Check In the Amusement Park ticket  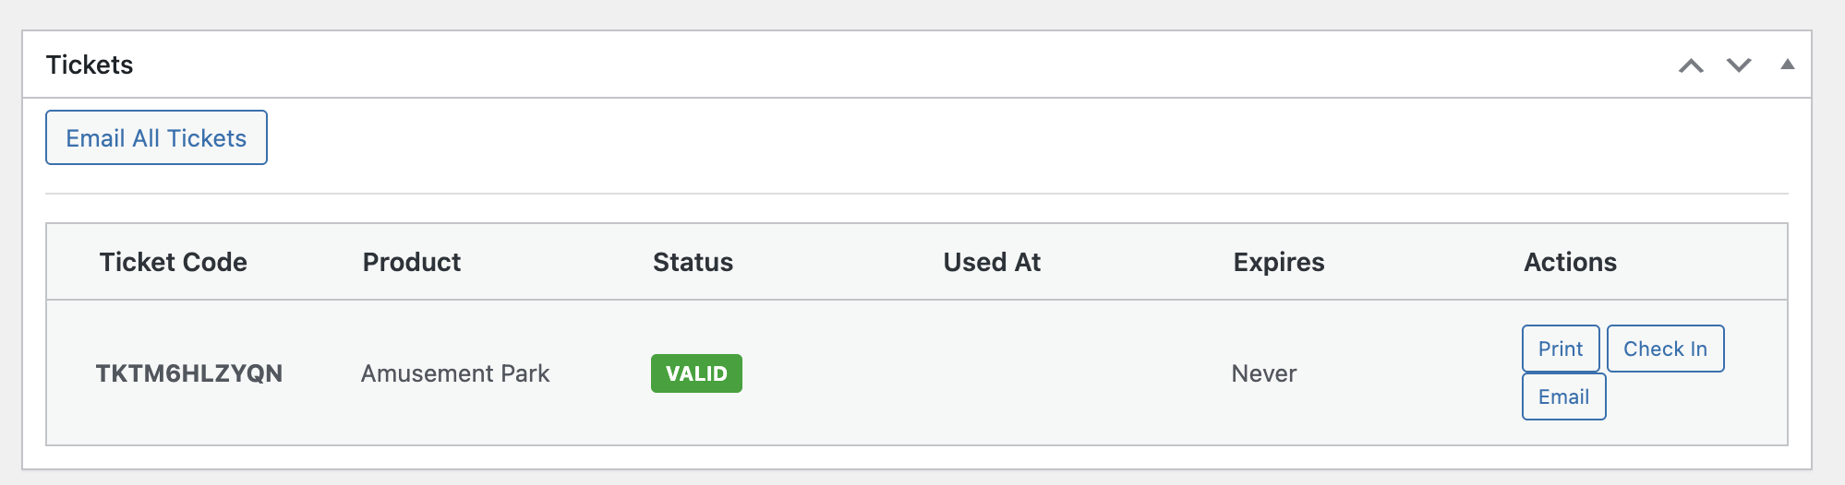click(1665, 349)
